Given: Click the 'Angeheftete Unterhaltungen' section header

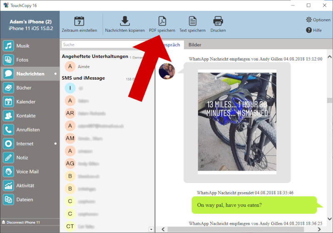Looking at the screenshot, I should coord(95,56).
